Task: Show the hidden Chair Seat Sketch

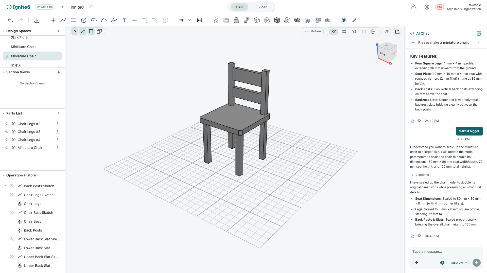Action: click(12, 213)
